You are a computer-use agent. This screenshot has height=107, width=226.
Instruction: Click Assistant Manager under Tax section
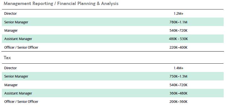pos(18,93)
